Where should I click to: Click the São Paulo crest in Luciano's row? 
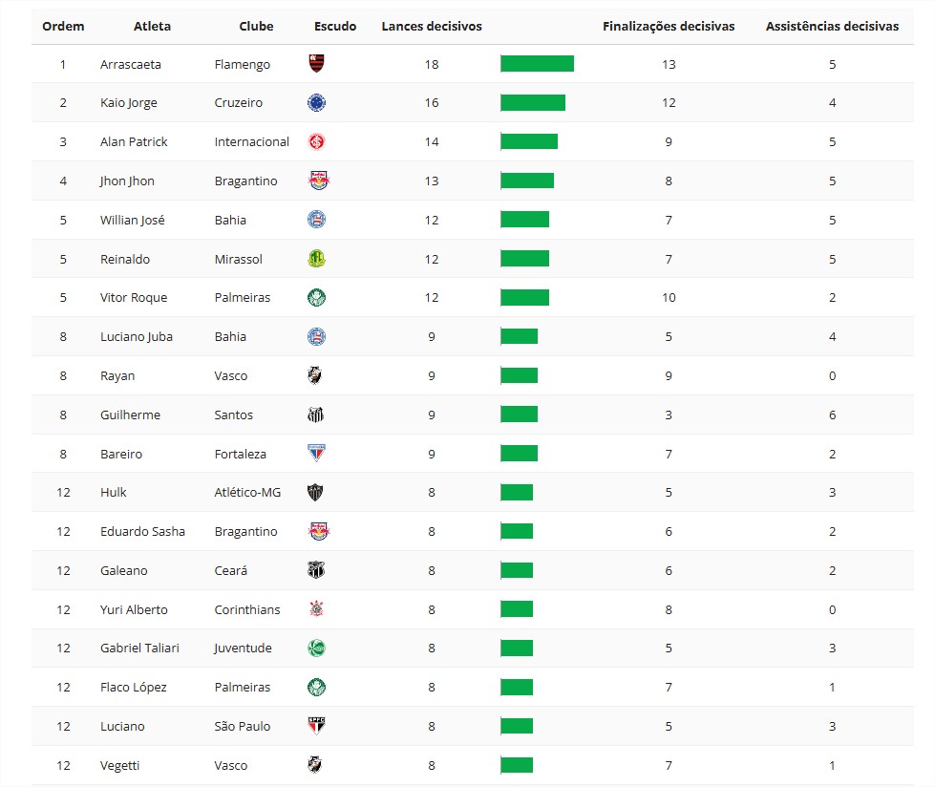316,726
